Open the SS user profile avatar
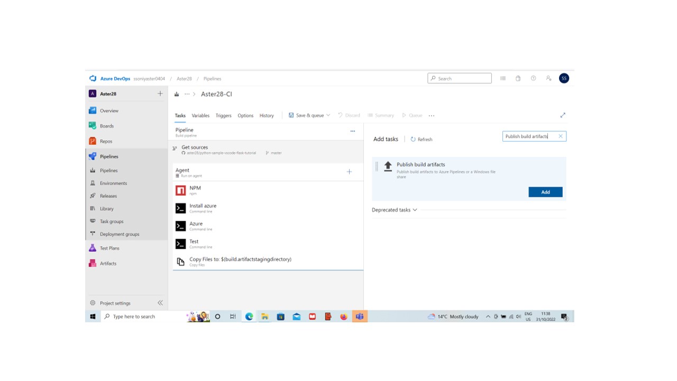This screenshot has width=677, height=381. (x=564, y=78)
